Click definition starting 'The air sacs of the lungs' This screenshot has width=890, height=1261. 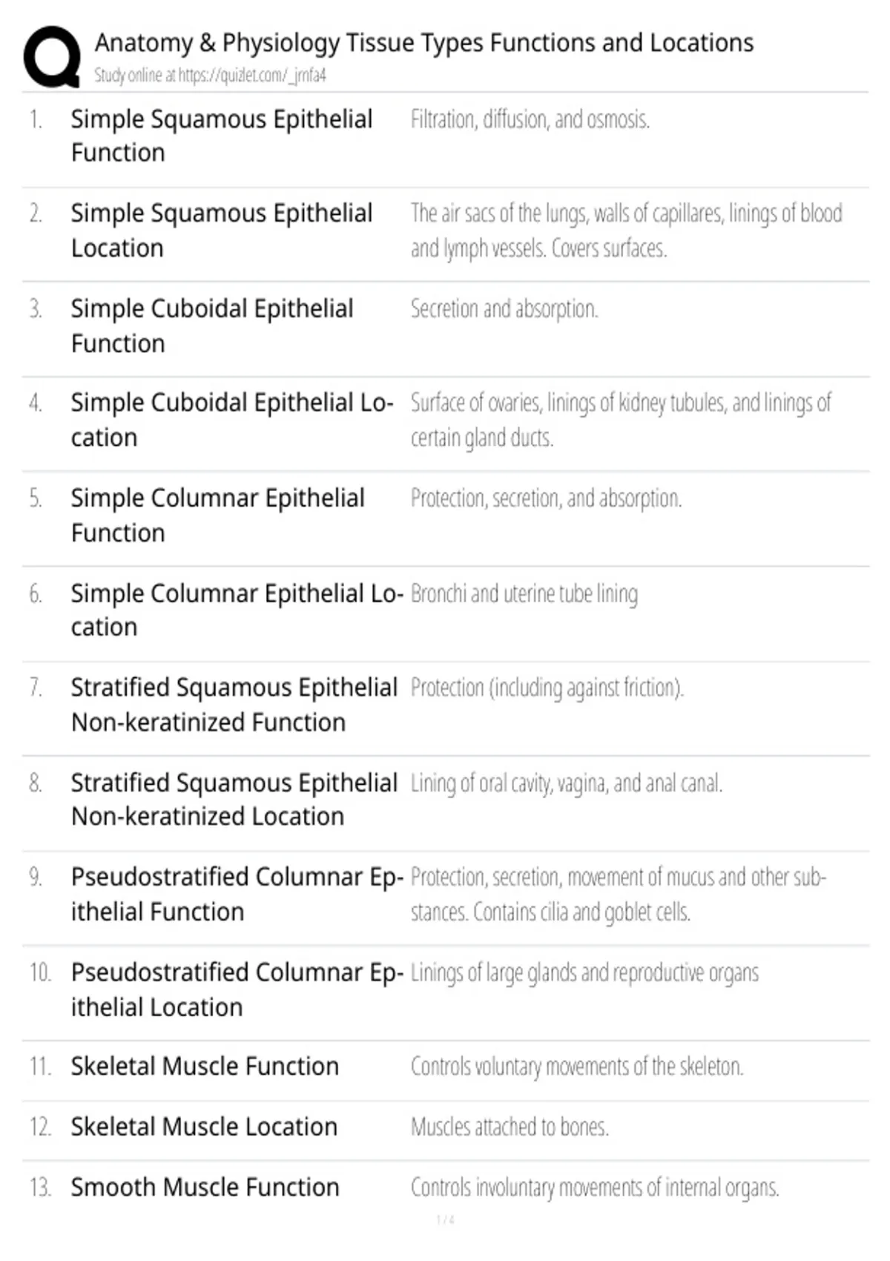point(627,231)
